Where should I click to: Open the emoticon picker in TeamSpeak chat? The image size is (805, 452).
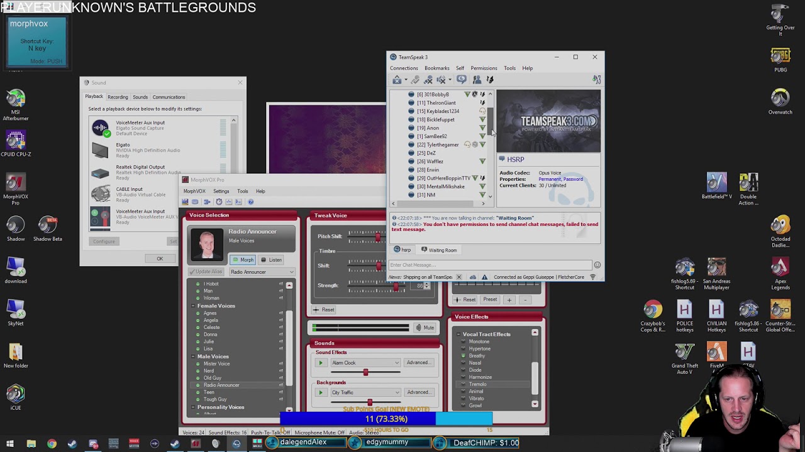(x=597, y=265)
